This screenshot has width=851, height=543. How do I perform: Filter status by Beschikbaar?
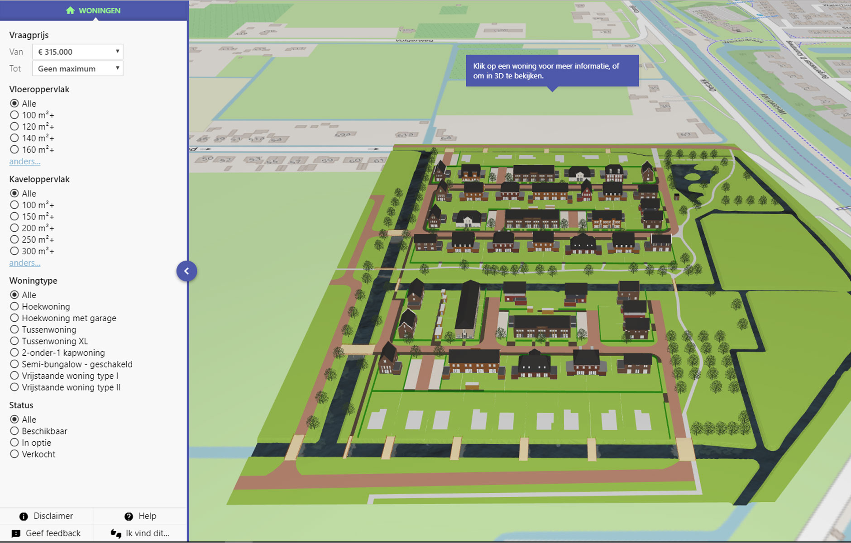pos(14,431)
